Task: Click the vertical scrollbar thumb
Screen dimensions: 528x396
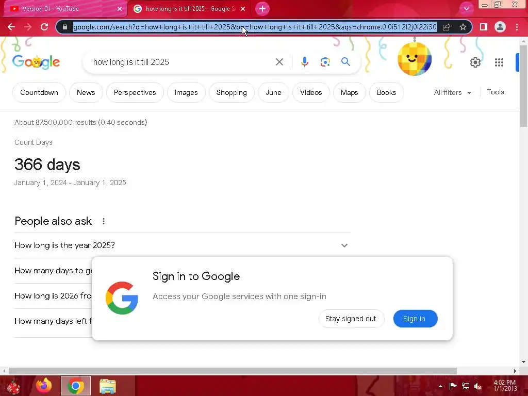Action: 523,86
